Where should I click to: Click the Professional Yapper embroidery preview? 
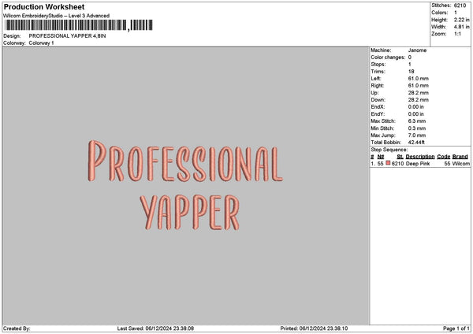[185, 185]
